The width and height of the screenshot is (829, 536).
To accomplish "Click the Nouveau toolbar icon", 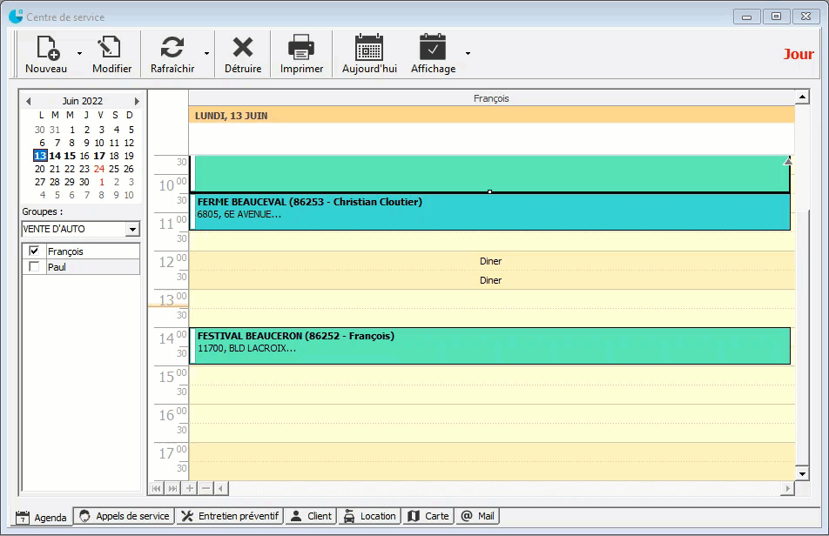I will (46, 48).
